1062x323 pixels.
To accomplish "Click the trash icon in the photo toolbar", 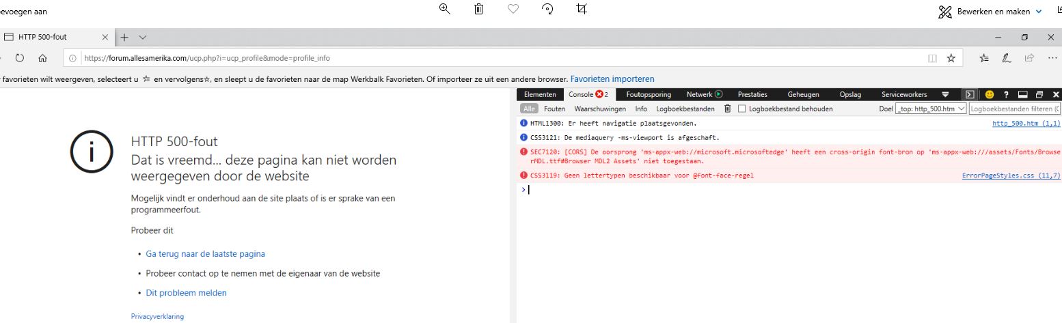I will [479, 10].
